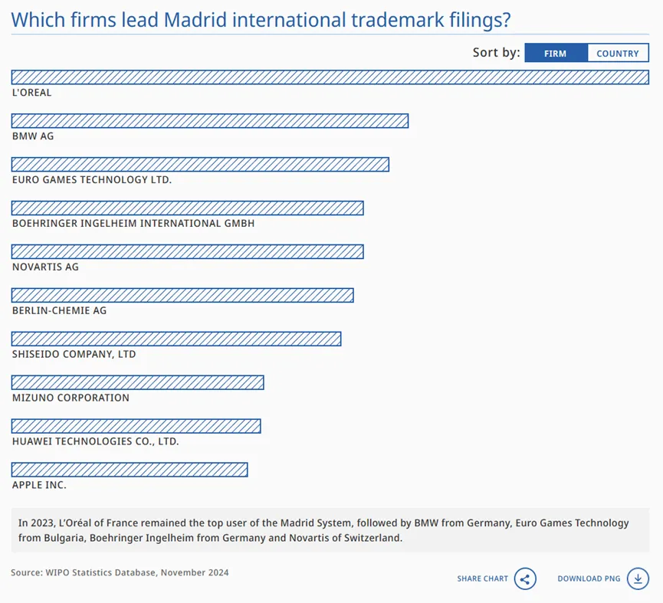The height and width of the screenshot is (603, 663).
Task: Select the Huawei Technologies bar
Action: coord(136,426)
